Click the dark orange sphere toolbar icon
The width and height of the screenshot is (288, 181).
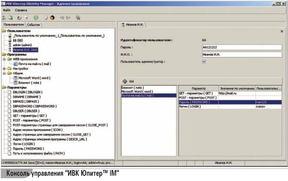[52, 18]
